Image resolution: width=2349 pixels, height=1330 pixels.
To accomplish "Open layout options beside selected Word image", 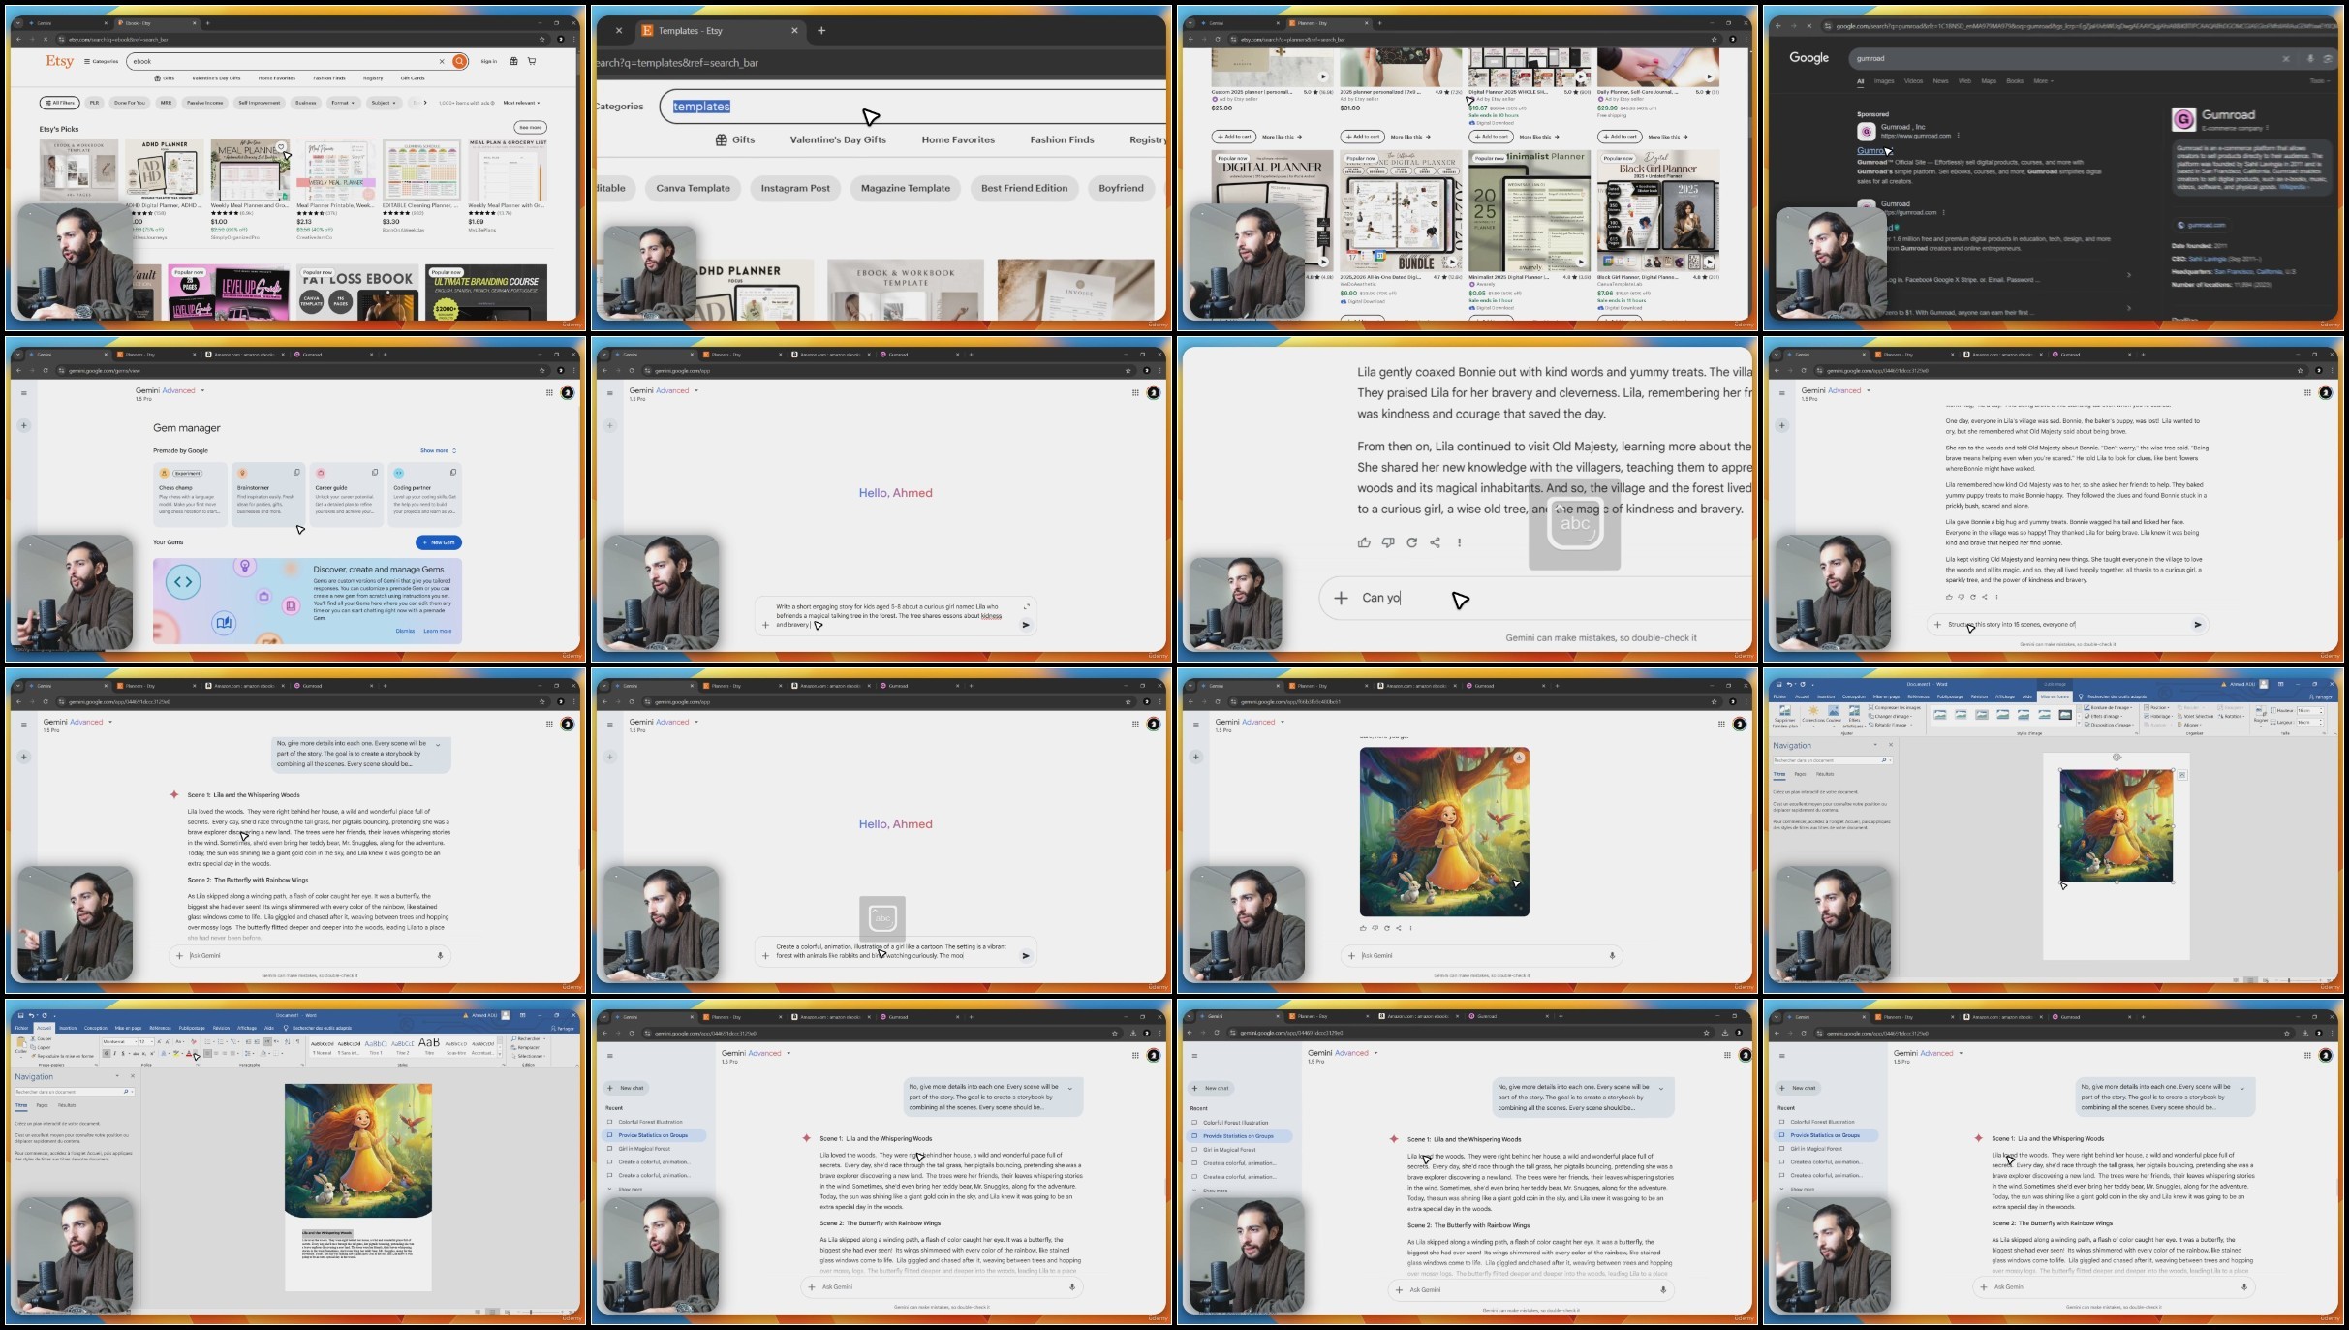I will point(2182,775).
